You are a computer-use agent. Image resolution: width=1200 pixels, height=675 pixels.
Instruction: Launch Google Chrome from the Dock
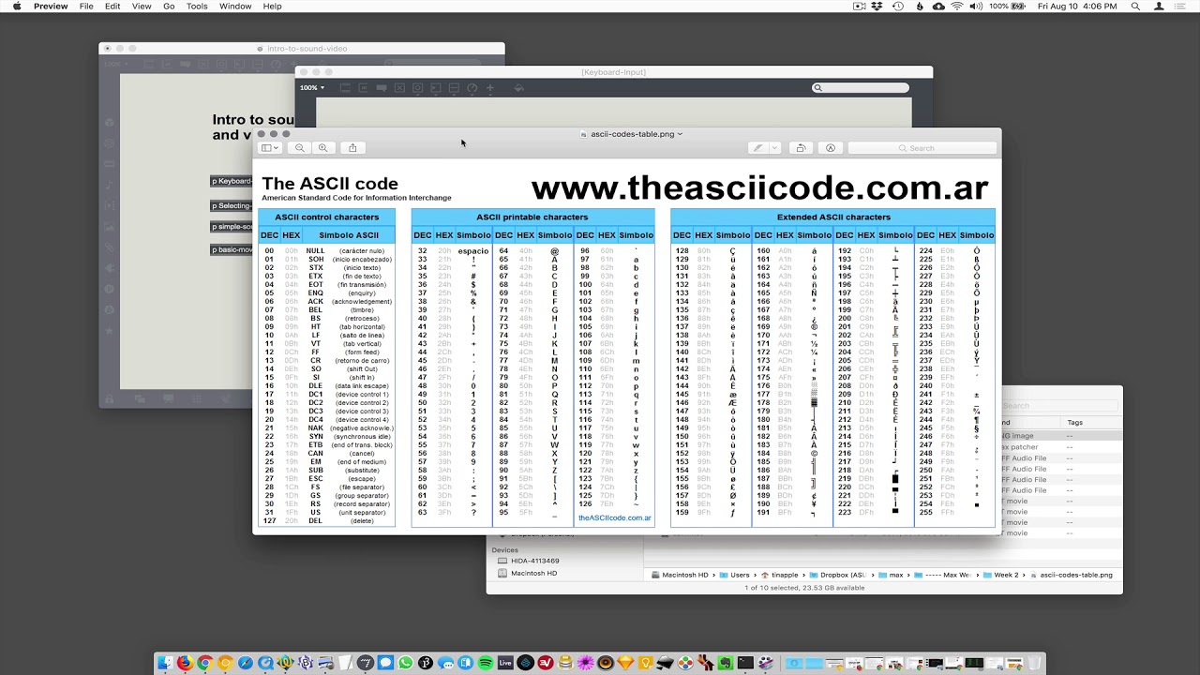coord(204,663)
